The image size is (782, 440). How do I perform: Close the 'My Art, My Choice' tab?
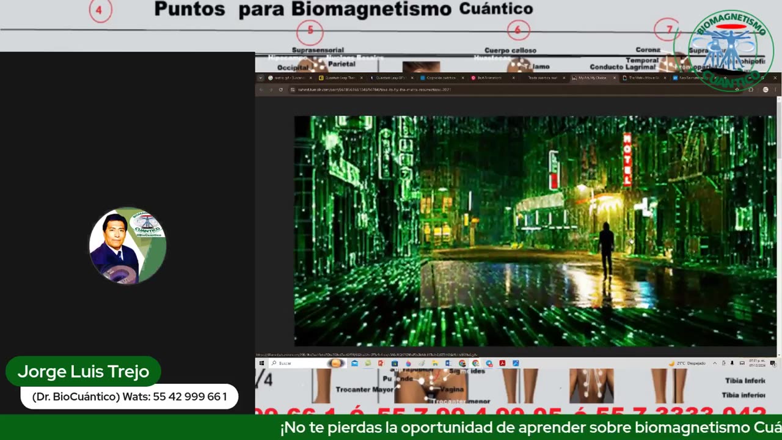pyautogui.click(x=615, y=78)
